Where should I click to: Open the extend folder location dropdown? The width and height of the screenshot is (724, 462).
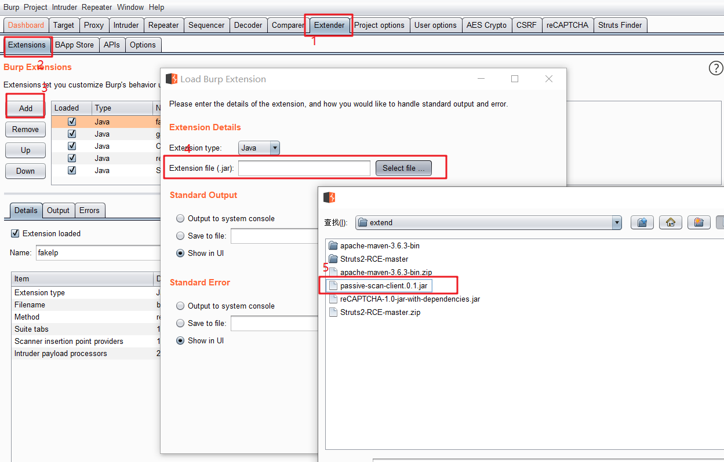[488, 222]
